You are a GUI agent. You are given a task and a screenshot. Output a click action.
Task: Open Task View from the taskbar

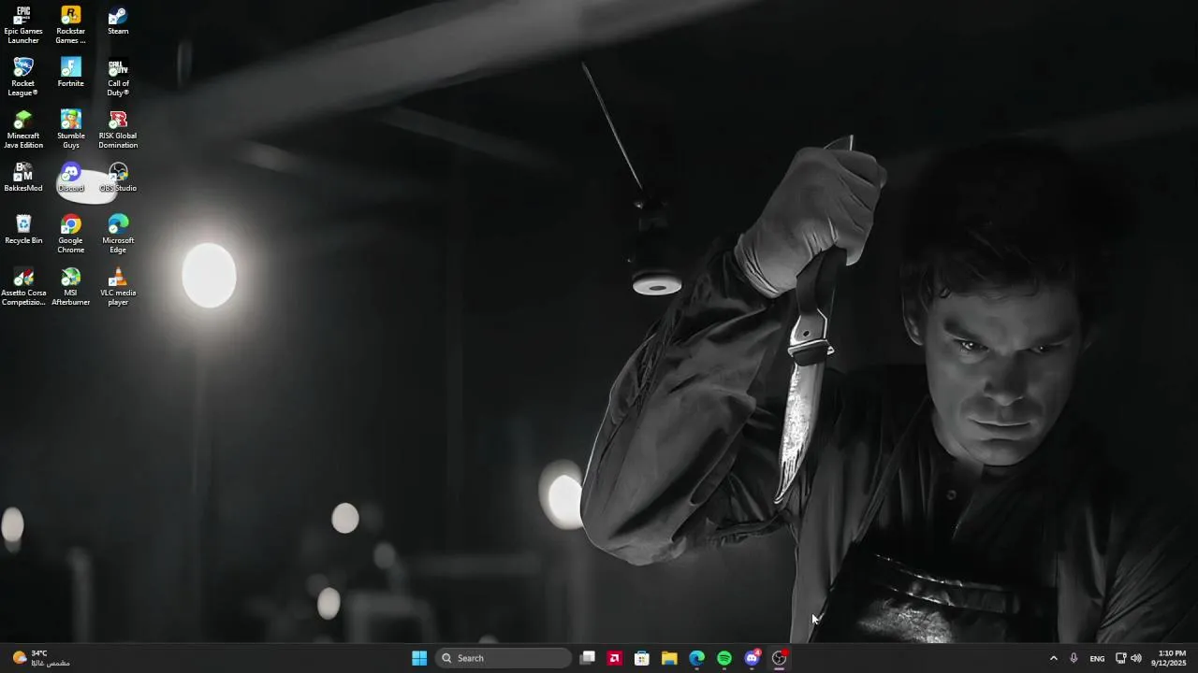coord(588,658)
